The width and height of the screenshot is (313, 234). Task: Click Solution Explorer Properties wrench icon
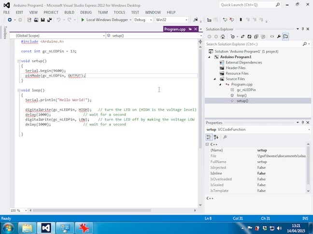coord(279,37)
